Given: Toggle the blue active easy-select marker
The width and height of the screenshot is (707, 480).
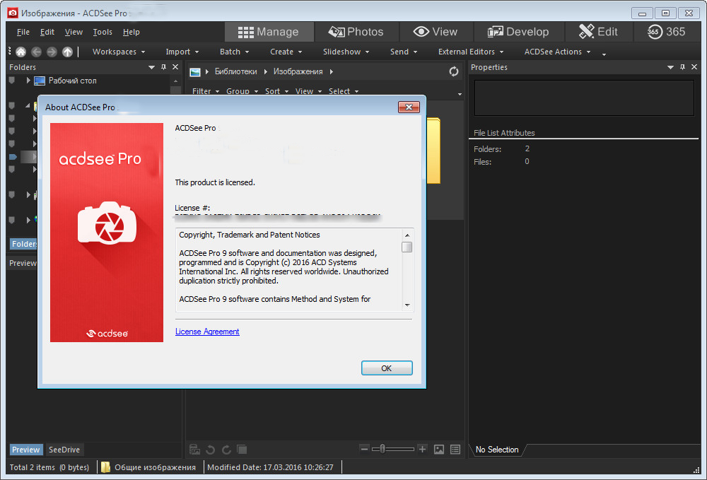Looking at the screenshot, I should (x=13, y=157).
